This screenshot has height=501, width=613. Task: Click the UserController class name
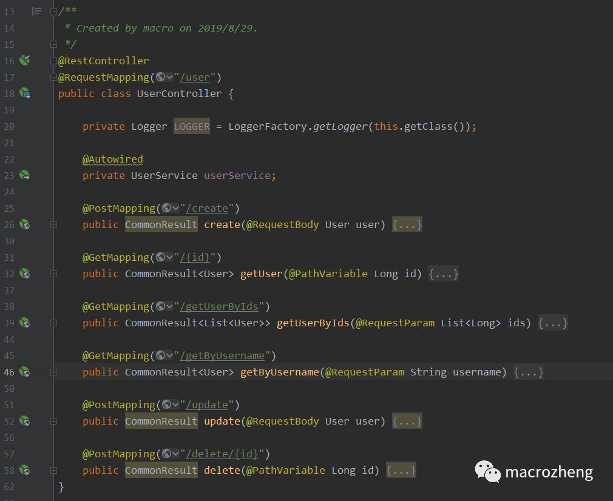[x=180, y=94]
